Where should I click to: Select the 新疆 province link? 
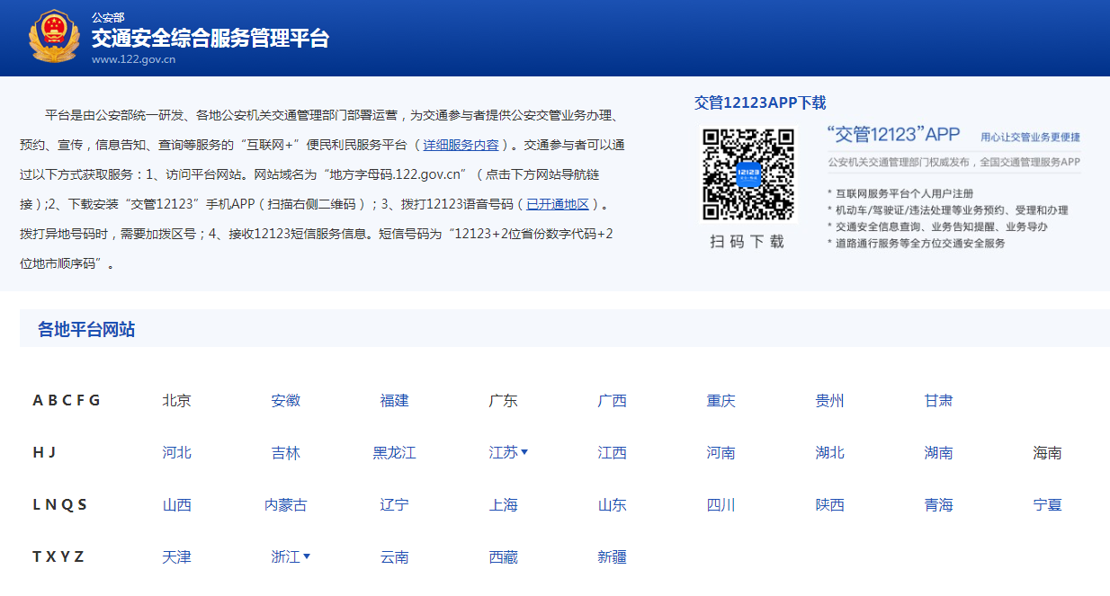612,557
